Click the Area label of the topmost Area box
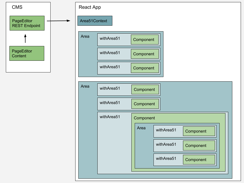This screenshot has width=244, height=183. (85, 36)
